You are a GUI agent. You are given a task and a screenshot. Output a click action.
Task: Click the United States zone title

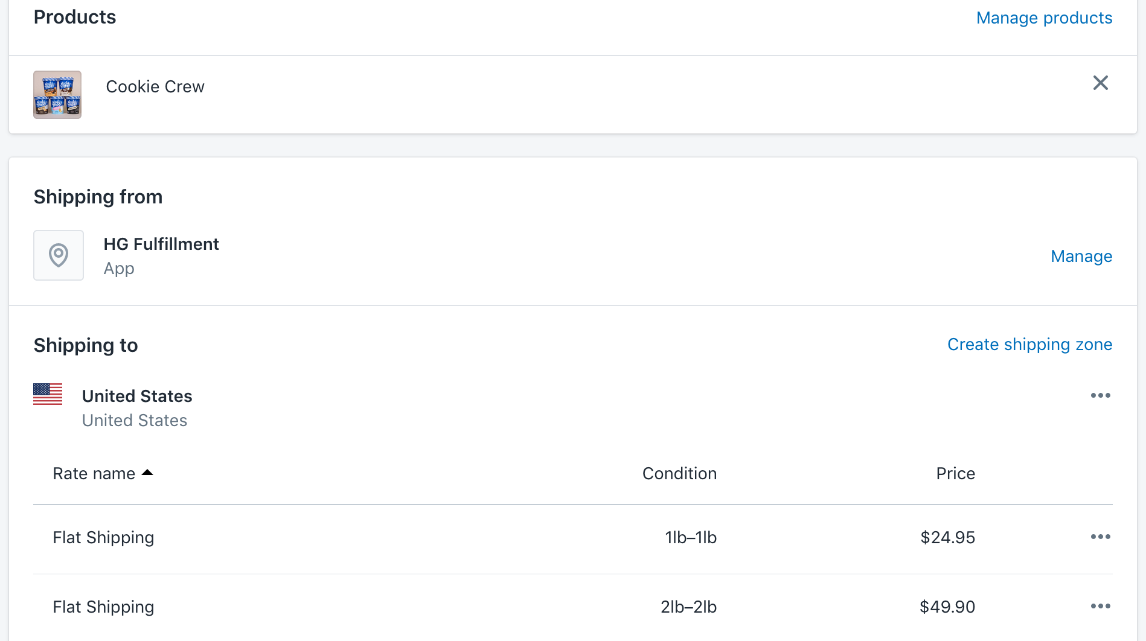coord(137,397)
